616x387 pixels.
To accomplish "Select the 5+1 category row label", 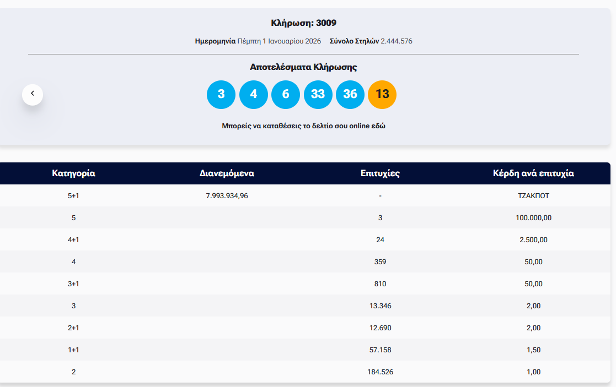I will [73, 195].
